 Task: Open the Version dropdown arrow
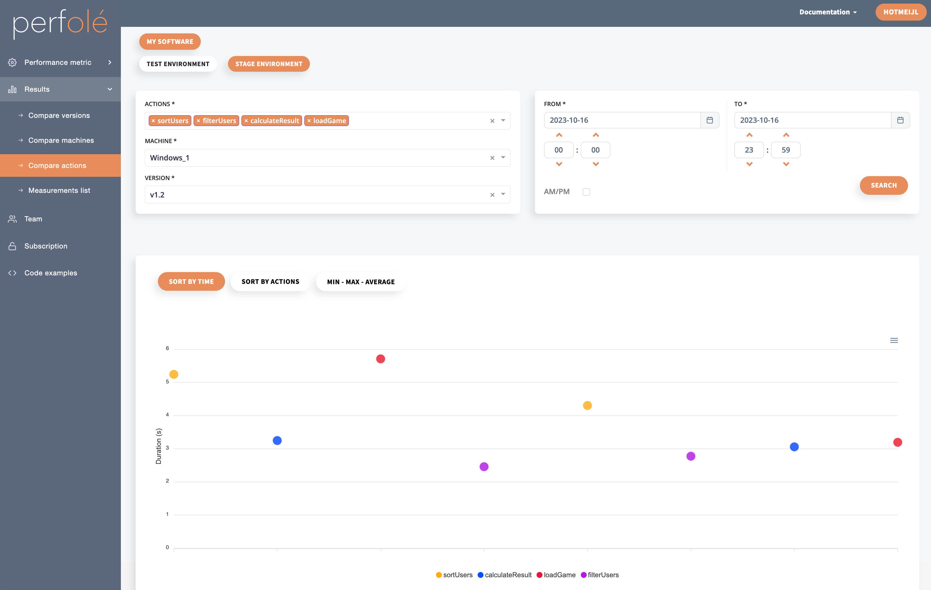coord(503,194)
